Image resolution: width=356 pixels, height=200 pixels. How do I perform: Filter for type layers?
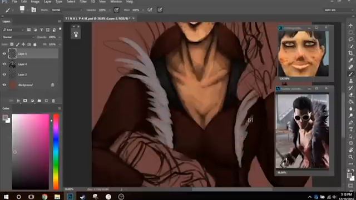(42, 29)
